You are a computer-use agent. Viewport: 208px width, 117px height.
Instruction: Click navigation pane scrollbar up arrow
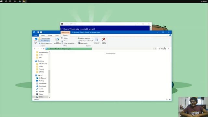click(x=49, y=52)
